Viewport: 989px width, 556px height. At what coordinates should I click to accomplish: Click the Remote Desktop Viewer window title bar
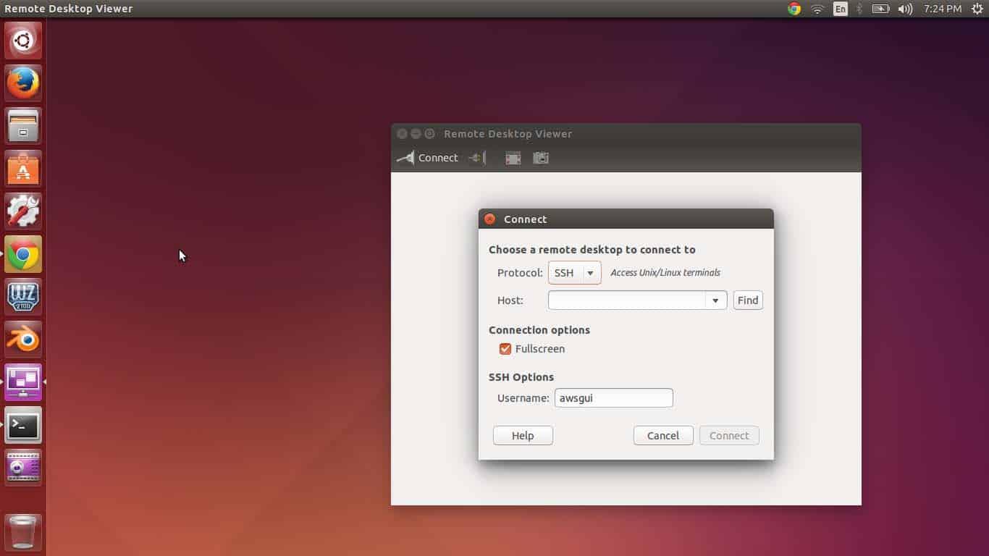[x=626, y=133]
